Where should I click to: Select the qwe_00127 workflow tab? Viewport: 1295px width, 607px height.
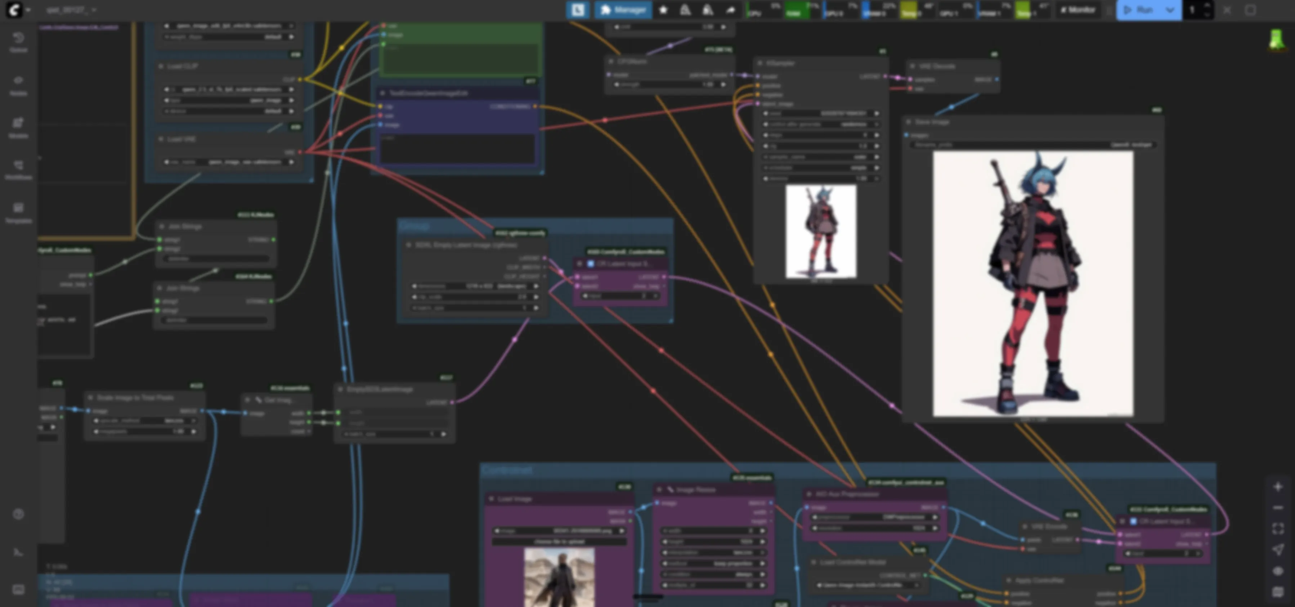click(x=66, y=10)
